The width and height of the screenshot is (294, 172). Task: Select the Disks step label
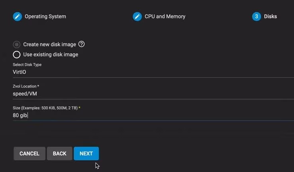(270, 17)
